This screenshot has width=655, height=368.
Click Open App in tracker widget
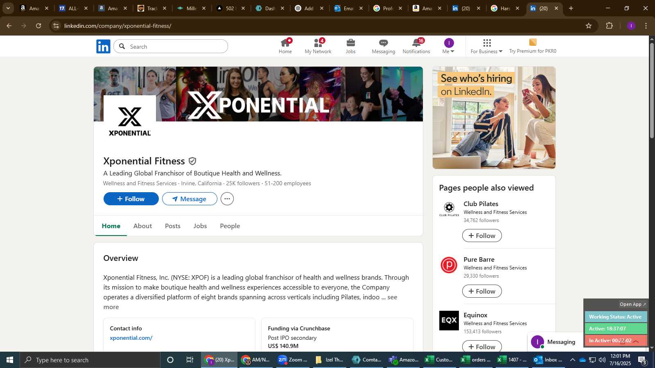coord(632,304)
